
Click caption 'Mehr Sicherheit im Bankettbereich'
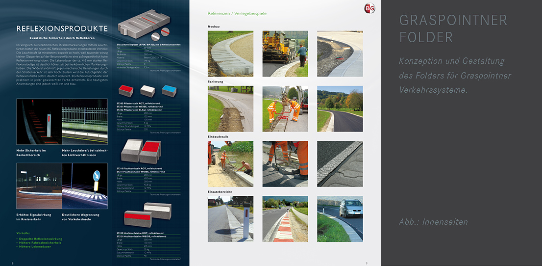pyautogui.click(x=31, y=153)
